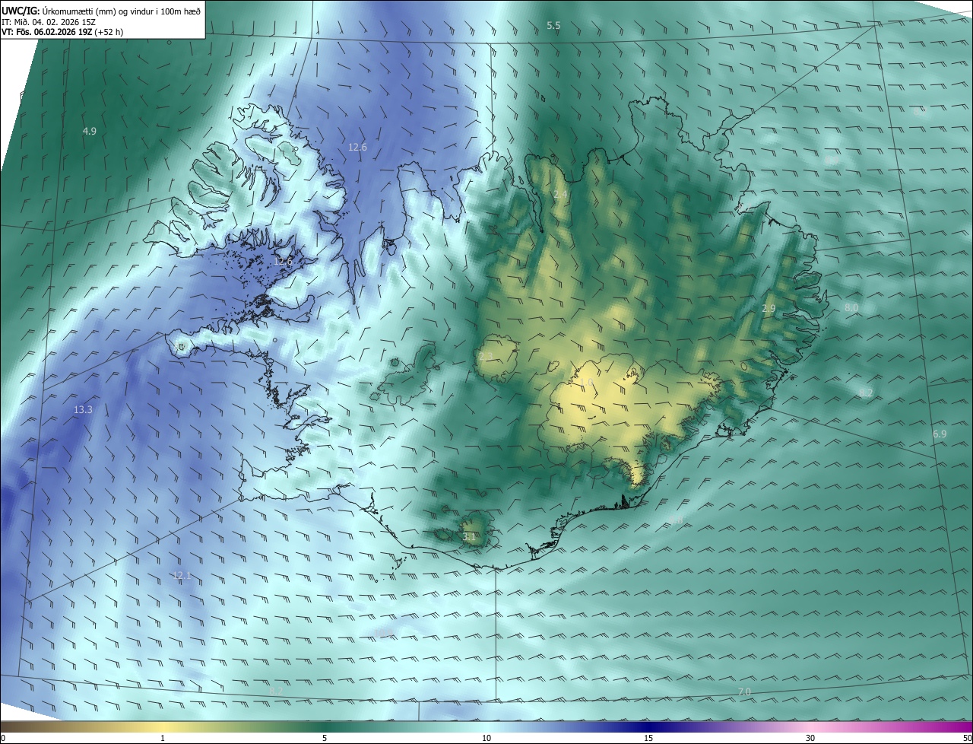The image size is (973, 744).
Task: Click the 2.9 value in east Iceland
Action: point(769,309)
